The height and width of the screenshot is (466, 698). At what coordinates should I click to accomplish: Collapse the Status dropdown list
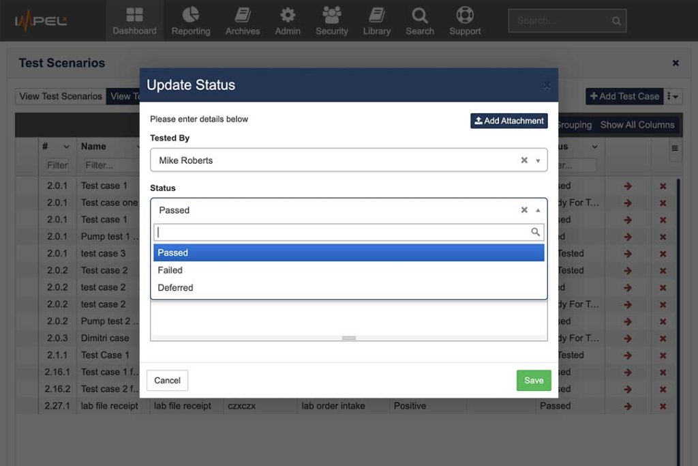538,210
